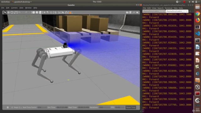Open terminal Help menu
Viewport: 201px width, 113px height.
(x=181, y=8)
